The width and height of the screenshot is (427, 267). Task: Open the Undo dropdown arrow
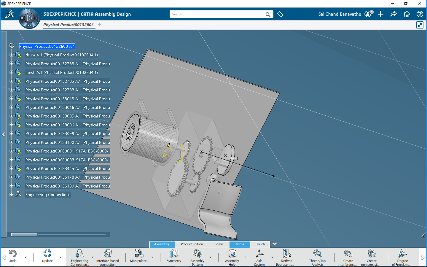[26, 257]
